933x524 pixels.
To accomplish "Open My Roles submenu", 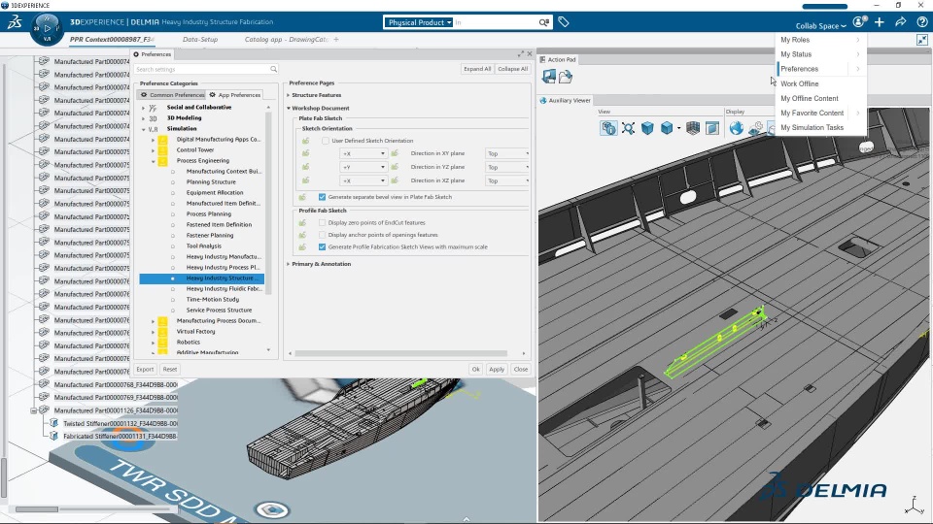I will click(x=820, y=40).
